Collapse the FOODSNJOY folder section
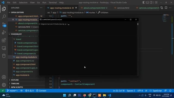The image size is (174, 98). click(x=16, y=34)
